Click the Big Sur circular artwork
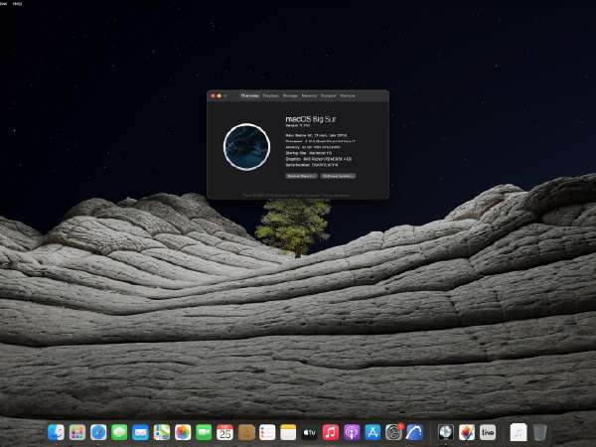This screenshot has height=447, width=596. (246, 147)
